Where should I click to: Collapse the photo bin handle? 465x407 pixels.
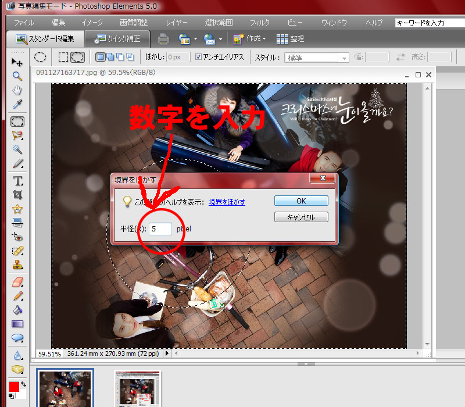coord(306,364)
